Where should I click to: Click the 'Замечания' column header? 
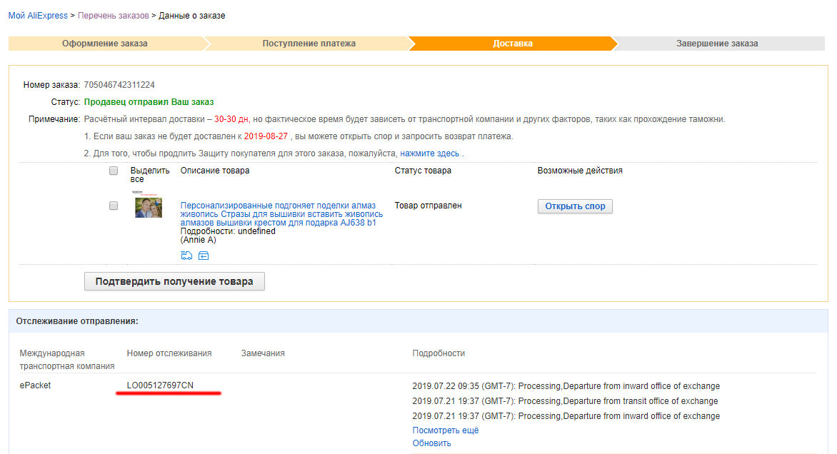263,353
